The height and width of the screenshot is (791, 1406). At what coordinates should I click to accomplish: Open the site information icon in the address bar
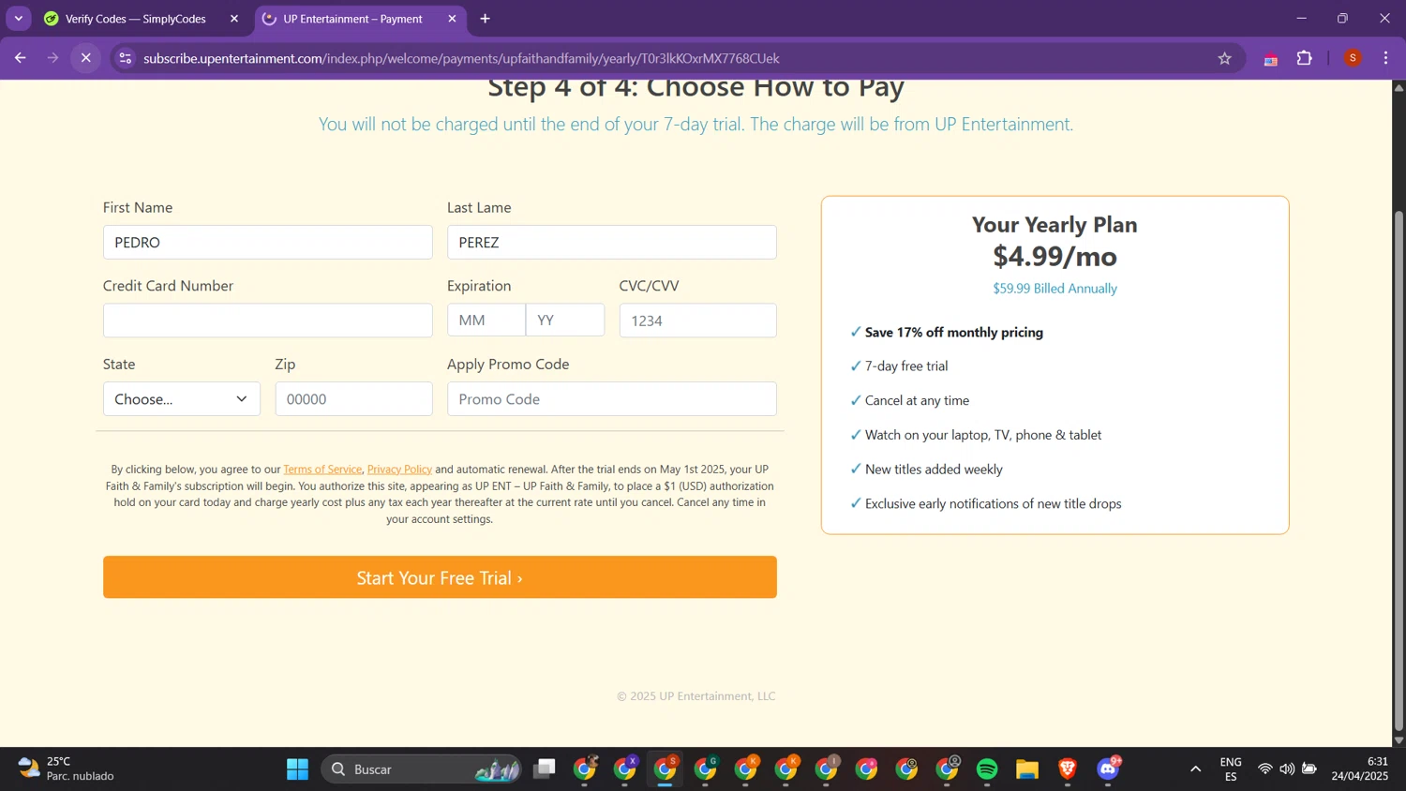125,58
